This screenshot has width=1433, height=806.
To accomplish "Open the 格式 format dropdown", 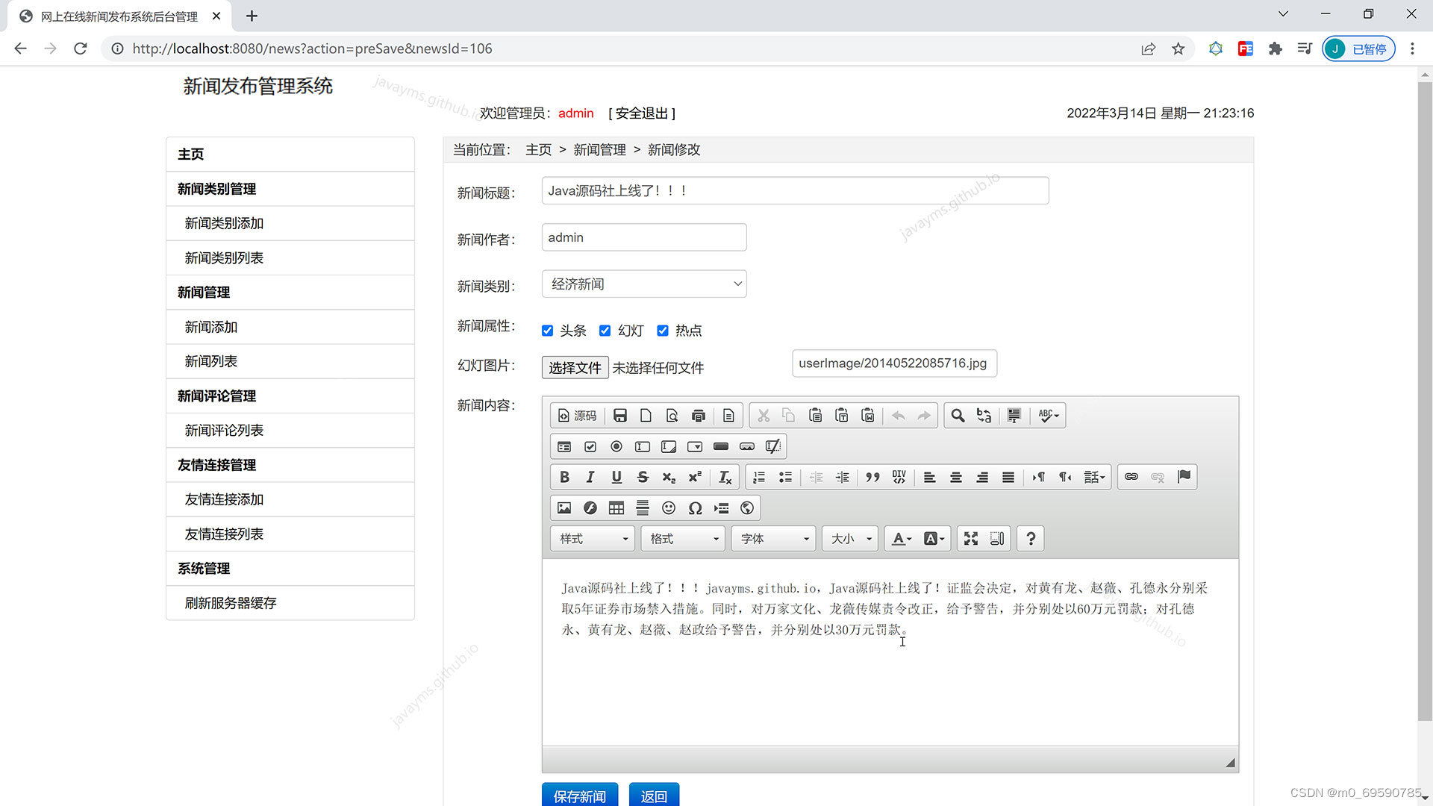I will click(x=683, y=539).
